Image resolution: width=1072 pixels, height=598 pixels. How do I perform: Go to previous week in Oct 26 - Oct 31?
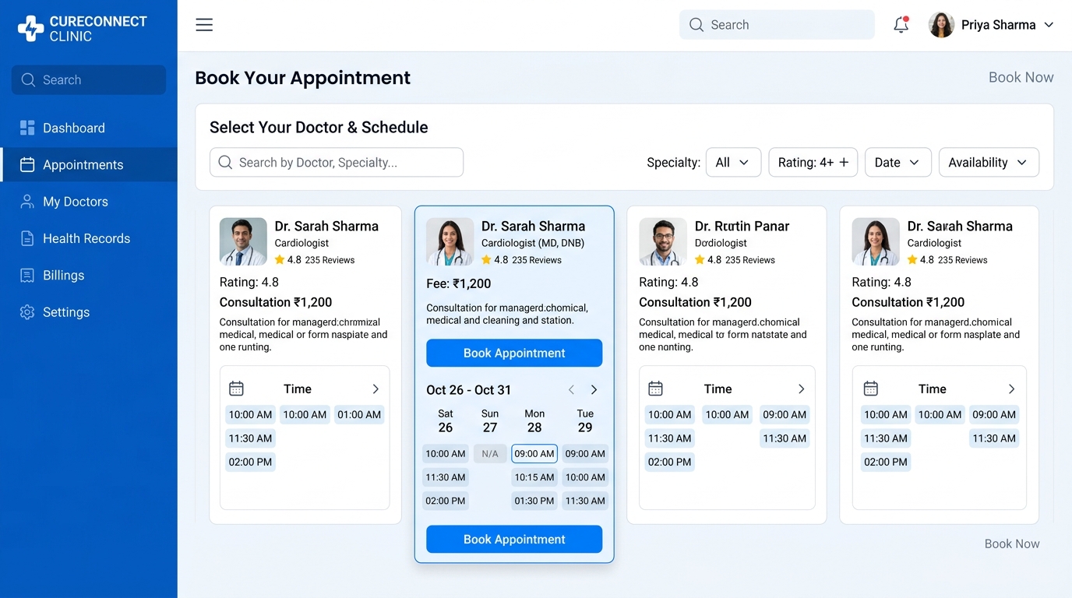click(571, 389)
